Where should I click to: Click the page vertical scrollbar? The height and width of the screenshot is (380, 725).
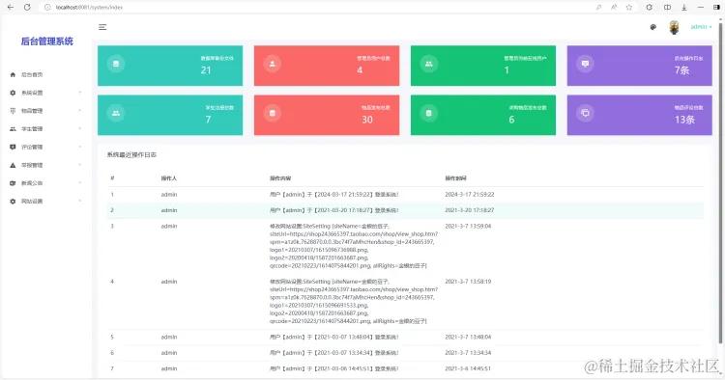click(720, 182)
